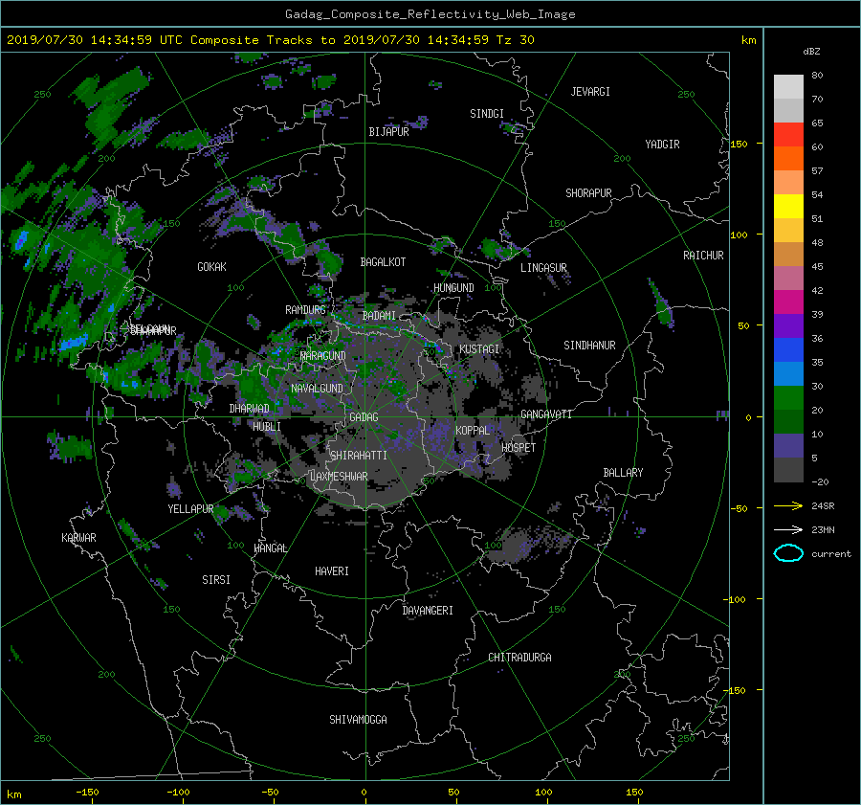The image size is (861, 805).
Task: Select the SINDGI city label
Action: pos(487,114)
